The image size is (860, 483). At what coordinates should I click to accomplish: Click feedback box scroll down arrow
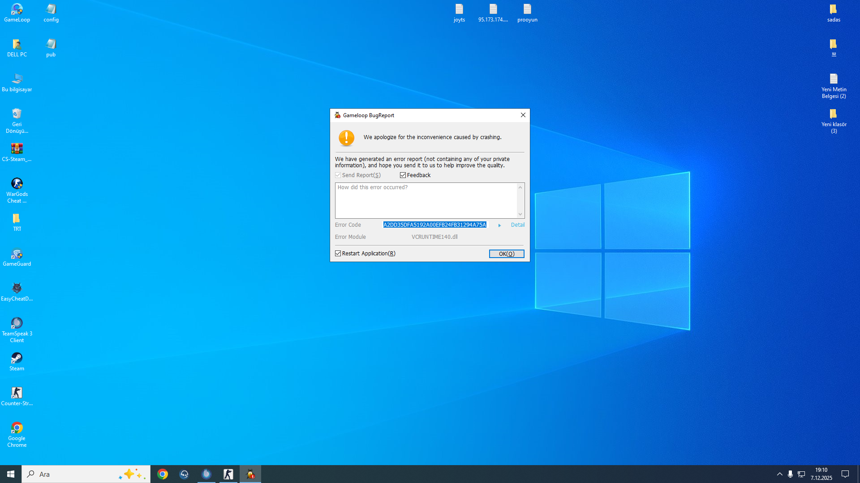[x=520, y=214]
